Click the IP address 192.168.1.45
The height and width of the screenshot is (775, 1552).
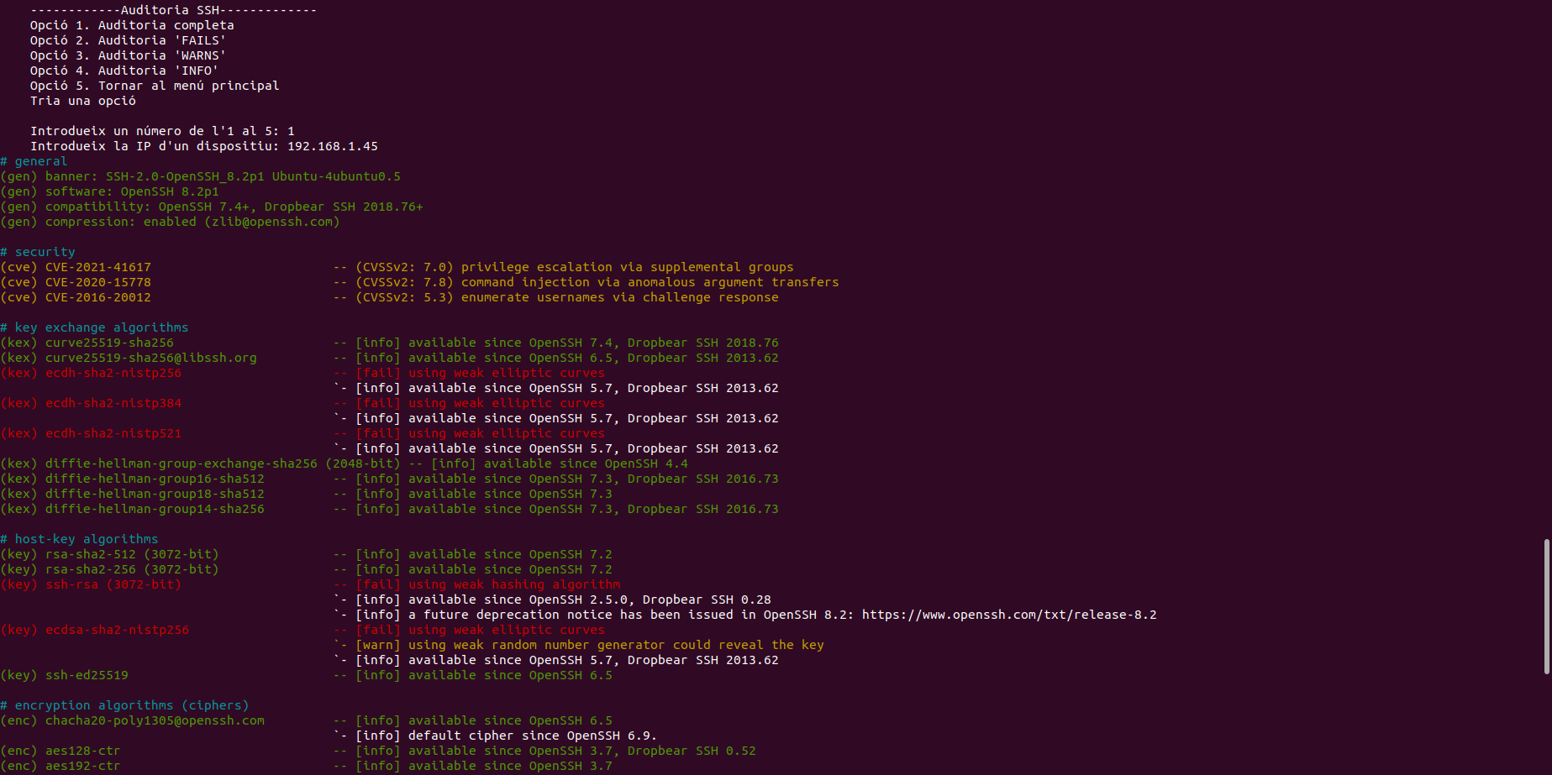(333, 146)
